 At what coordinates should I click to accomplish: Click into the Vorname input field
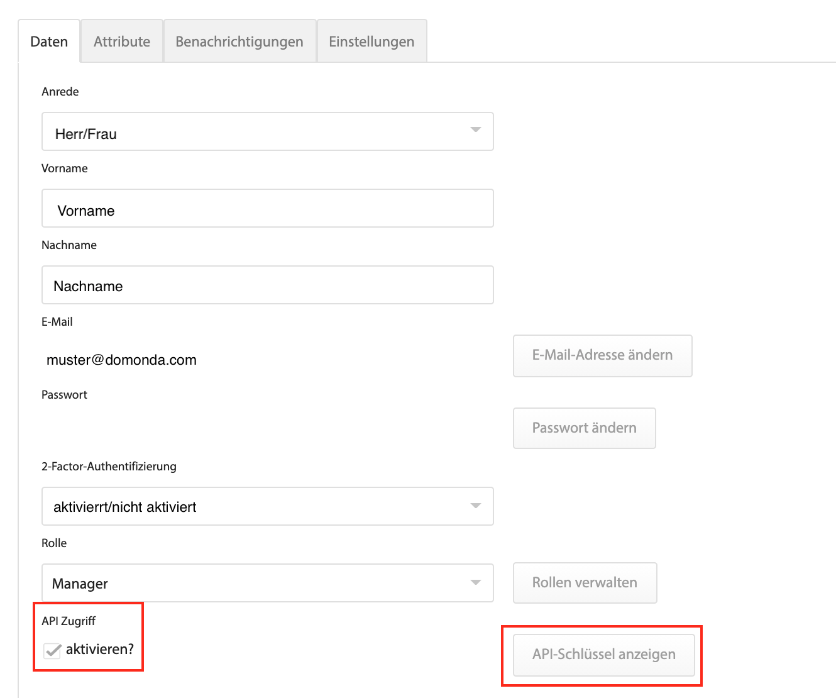(267, 208)
